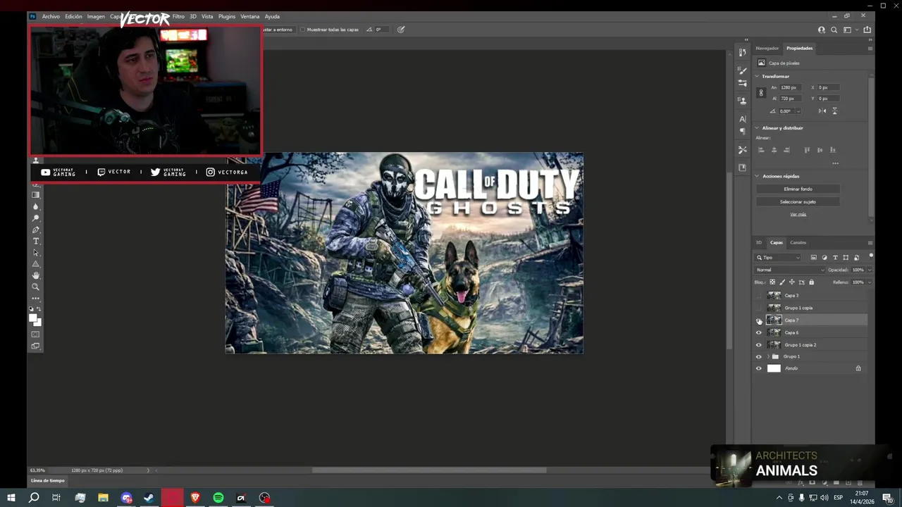This screenshot has width=902, height=507.
Task: Open the Windows Start menu
Action: click(11, 498)
